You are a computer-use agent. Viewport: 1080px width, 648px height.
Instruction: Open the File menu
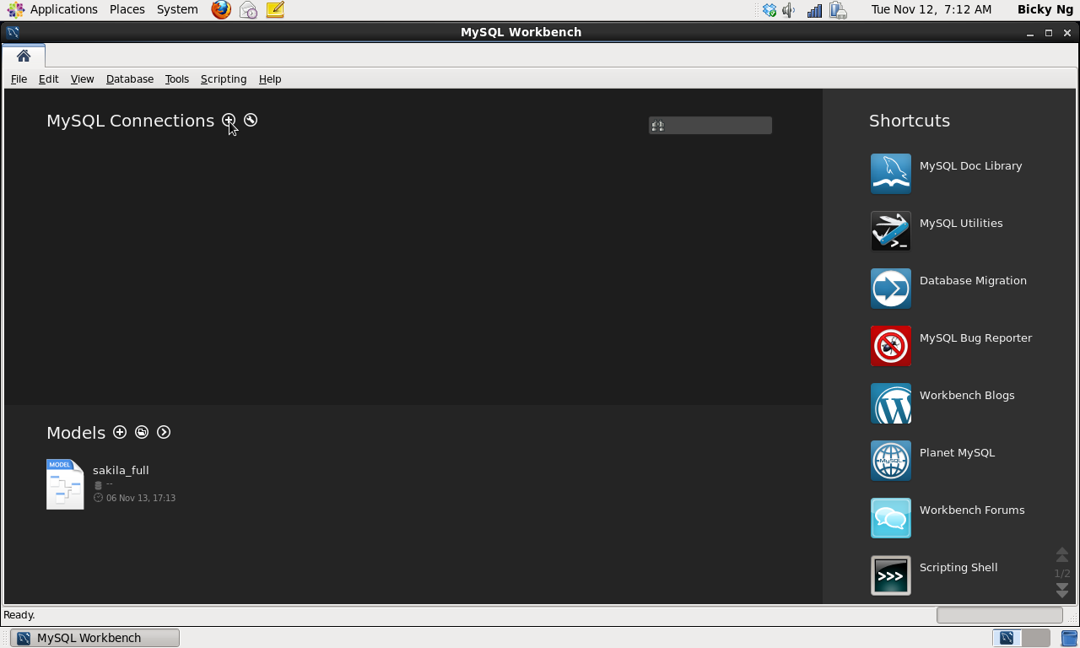(19, 78)
